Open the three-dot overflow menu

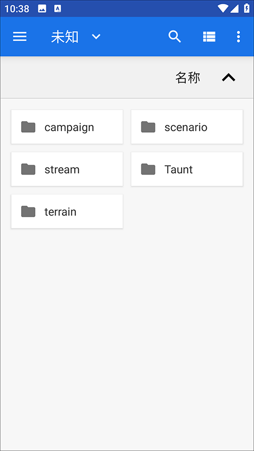(x=238, y=37)
